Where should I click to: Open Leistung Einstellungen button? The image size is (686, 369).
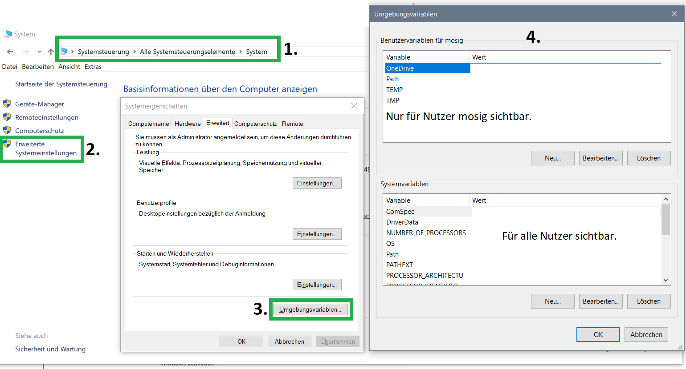pos(317,183)
